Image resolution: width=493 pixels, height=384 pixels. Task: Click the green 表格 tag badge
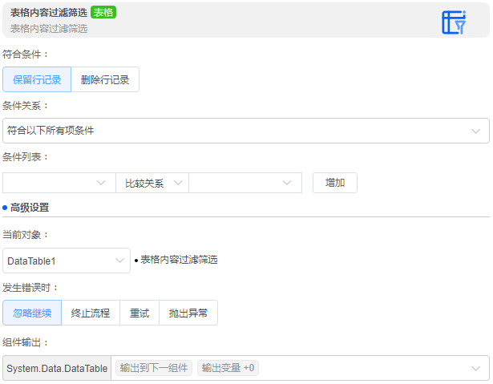click(x=103, y=13)
